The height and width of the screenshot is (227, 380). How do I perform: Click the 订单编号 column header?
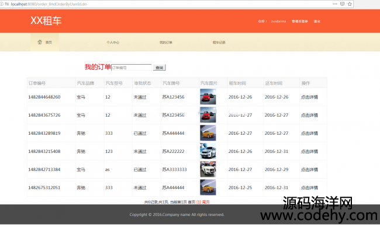(37, 83)
